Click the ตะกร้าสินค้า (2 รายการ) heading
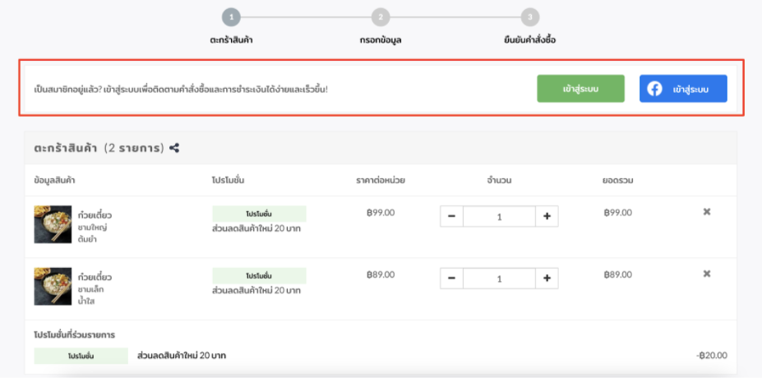This screenshot has height=378, width=762. 99,148
